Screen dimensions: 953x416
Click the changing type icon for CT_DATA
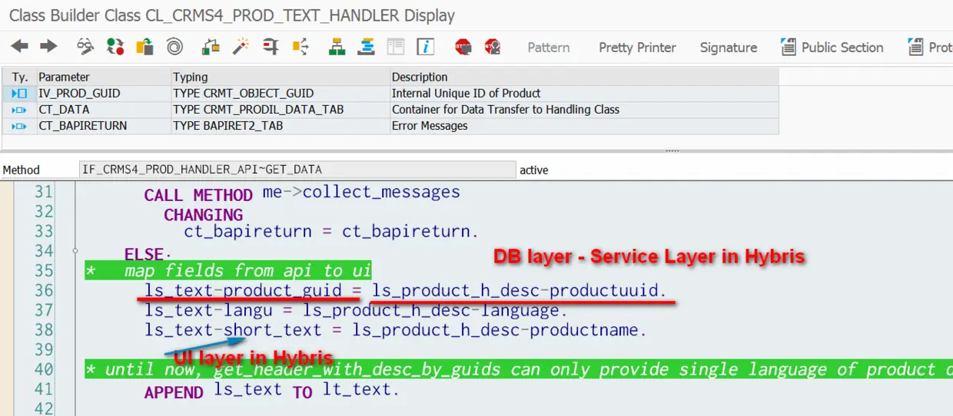coord(20,110)
